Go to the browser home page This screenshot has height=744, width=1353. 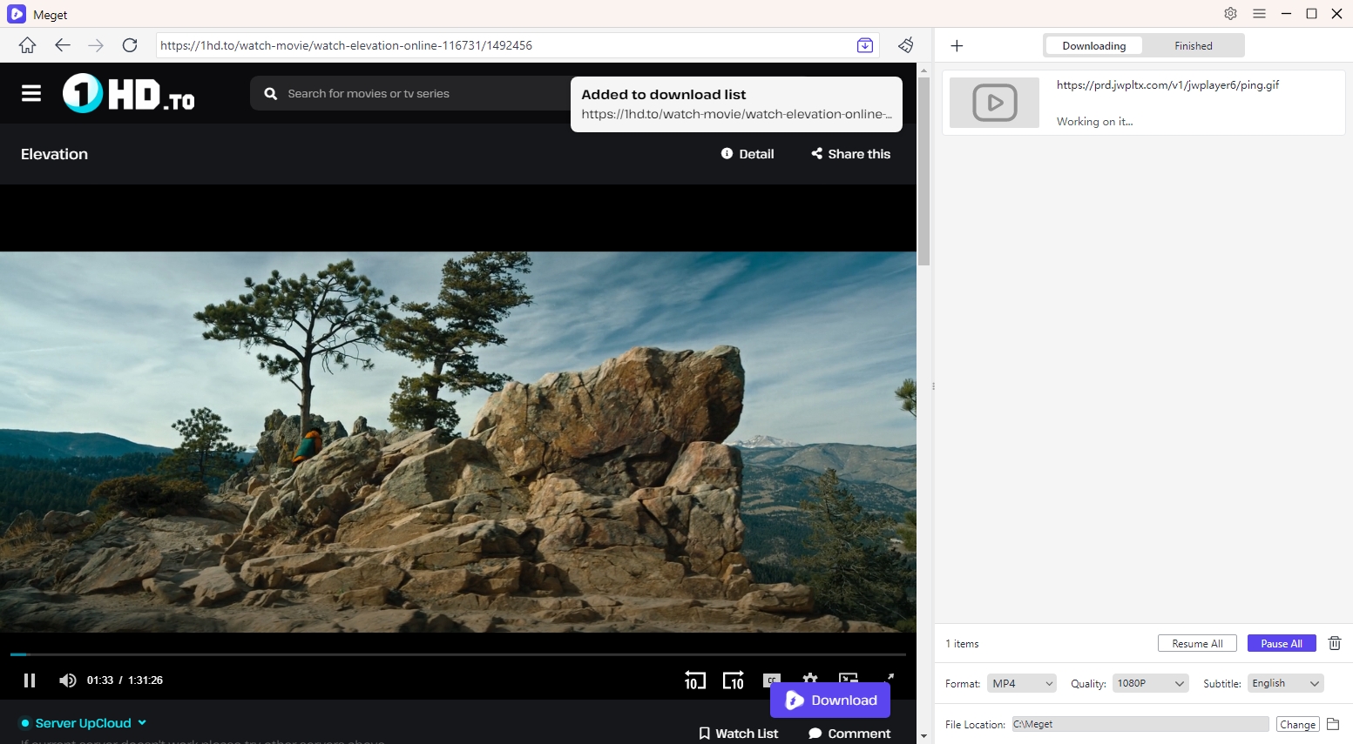tap(27, 45)
